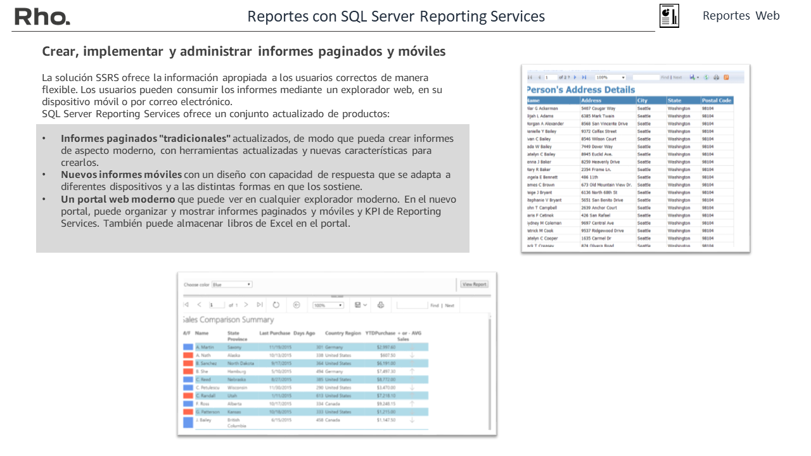The width and height of the screenshot is (811, 456).
Task: Click back-to-parent arrow in Sales Comparison toolbar
Action: [297, 305]
